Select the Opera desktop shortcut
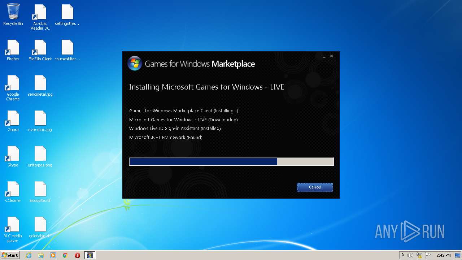Viewport: 462px width, 260px height. [13, 121]
